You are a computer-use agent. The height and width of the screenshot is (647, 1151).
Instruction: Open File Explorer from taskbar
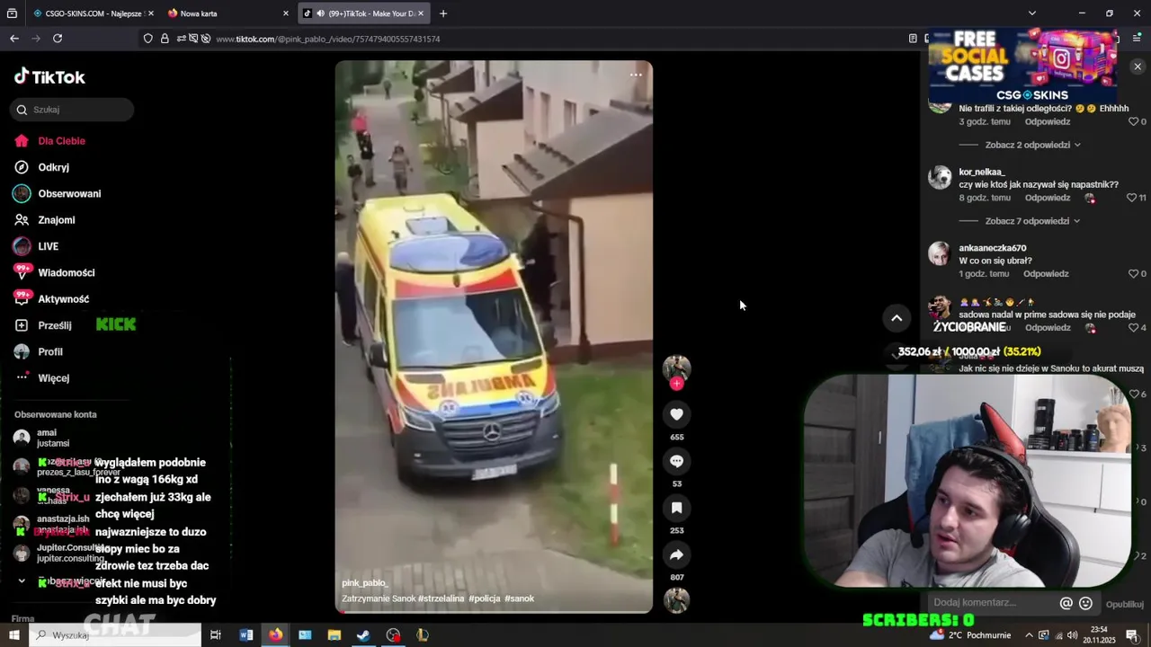(x=335, y=635)
